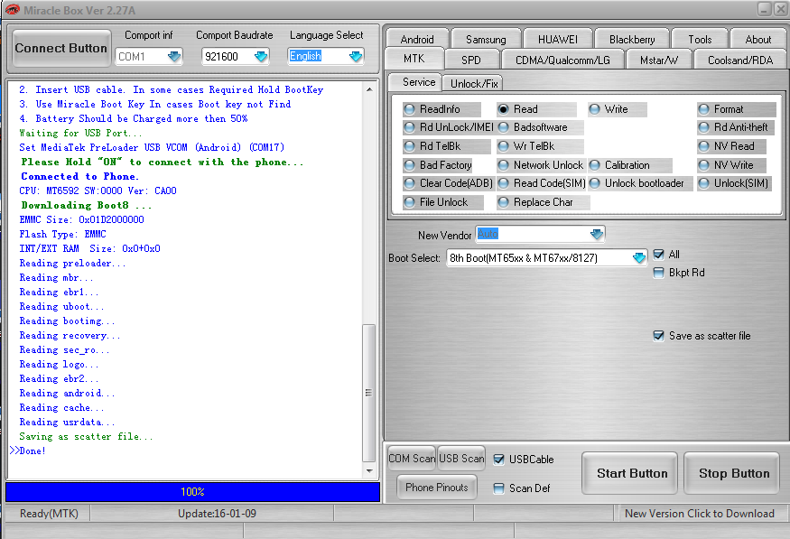
Task: Choose the NV Write option
Action: coord(703,165)
